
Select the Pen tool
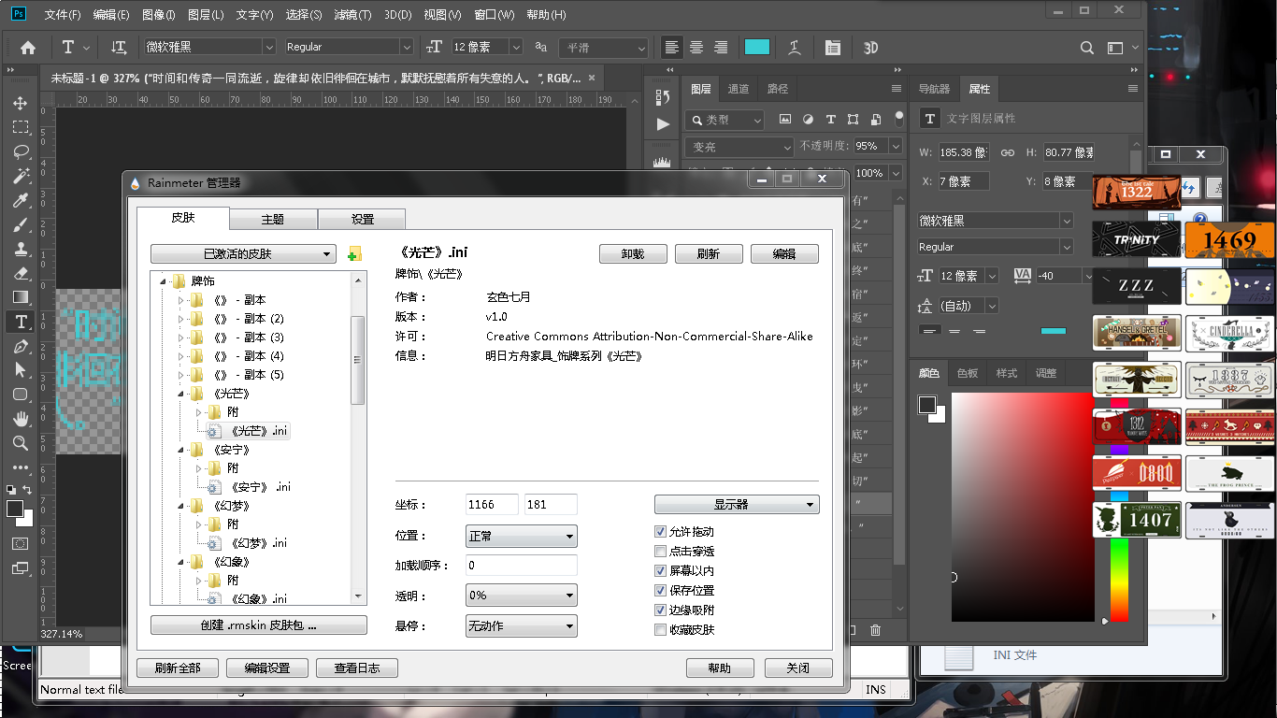[x=20, y=346]
